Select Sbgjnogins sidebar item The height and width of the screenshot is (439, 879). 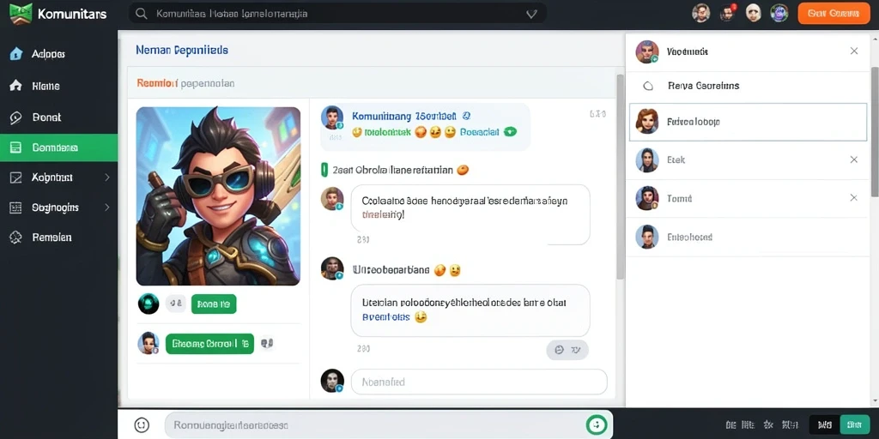click(x=58, y=207)
